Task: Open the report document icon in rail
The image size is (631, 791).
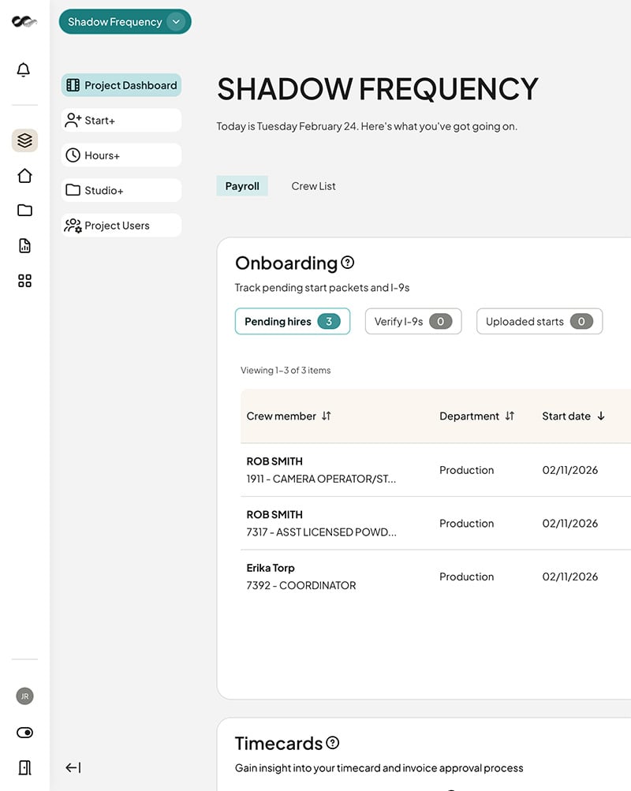Action: pyautogui.click(x=24, y=246)
